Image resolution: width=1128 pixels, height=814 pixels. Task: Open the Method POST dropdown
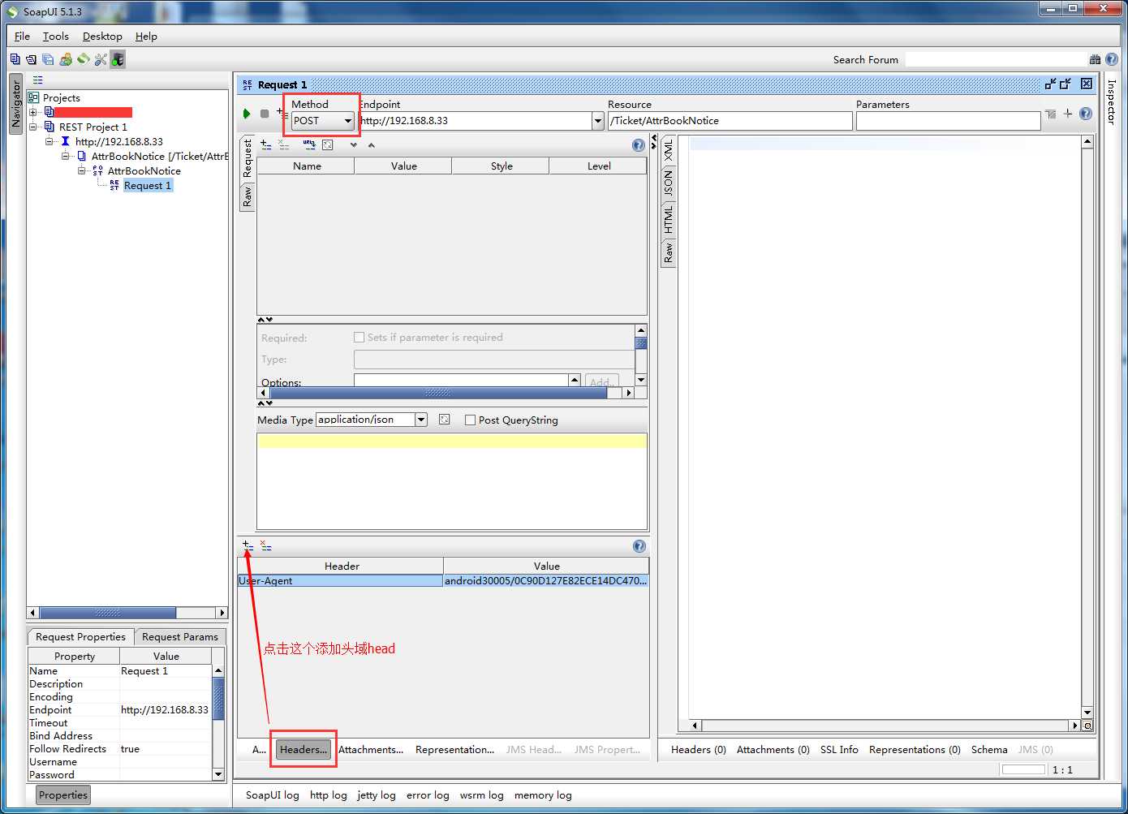click(323, 121)
